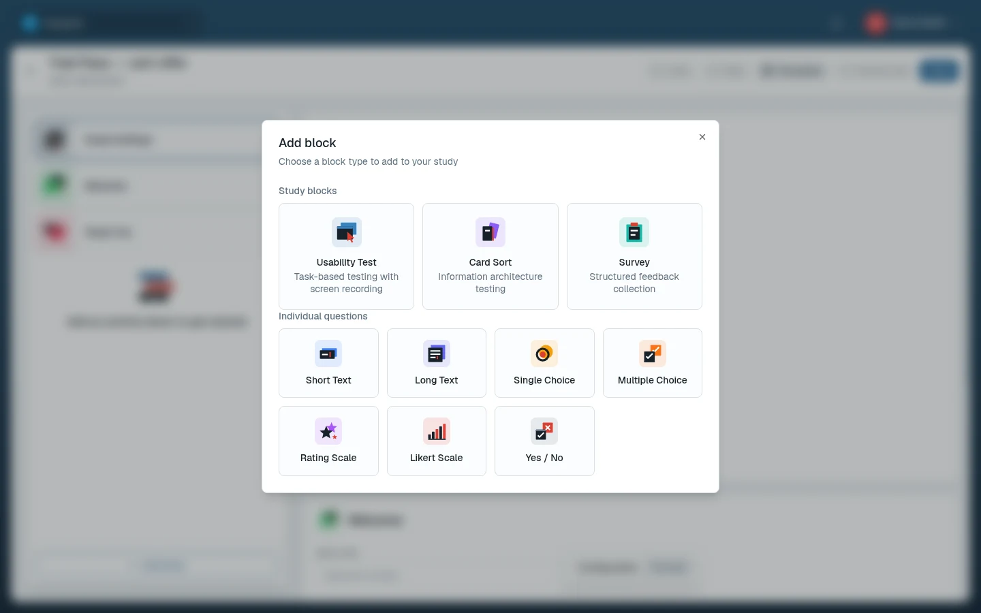This screenshot has width=981, height=613.
Task: Select the Usability Test block icon
Action: click(x=346, y=232)
